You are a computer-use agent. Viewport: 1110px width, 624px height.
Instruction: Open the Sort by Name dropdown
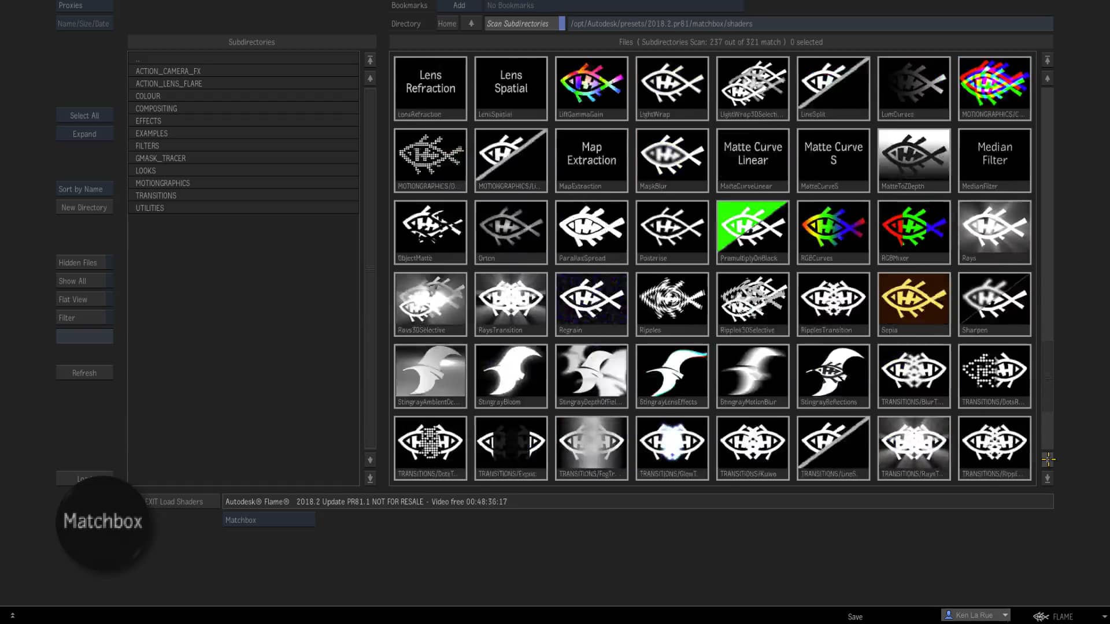[84, 189]
